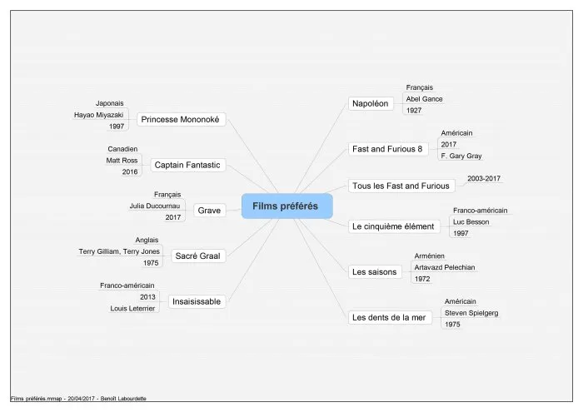Click the Les saisons topic box
Viewport: 583px width, 412px height.
click(375, 272)
